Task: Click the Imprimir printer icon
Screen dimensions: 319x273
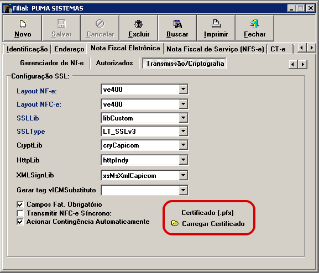Action: click(x=216, y=24)
